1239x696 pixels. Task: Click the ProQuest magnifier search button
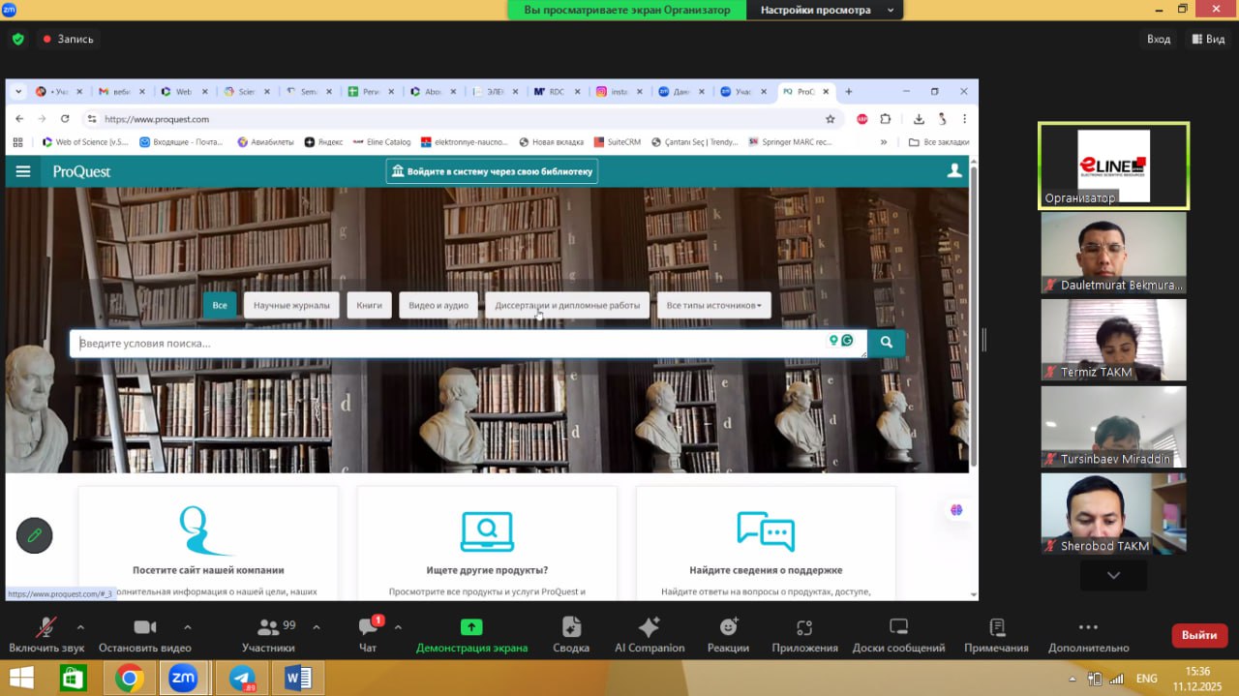point(886,343)
